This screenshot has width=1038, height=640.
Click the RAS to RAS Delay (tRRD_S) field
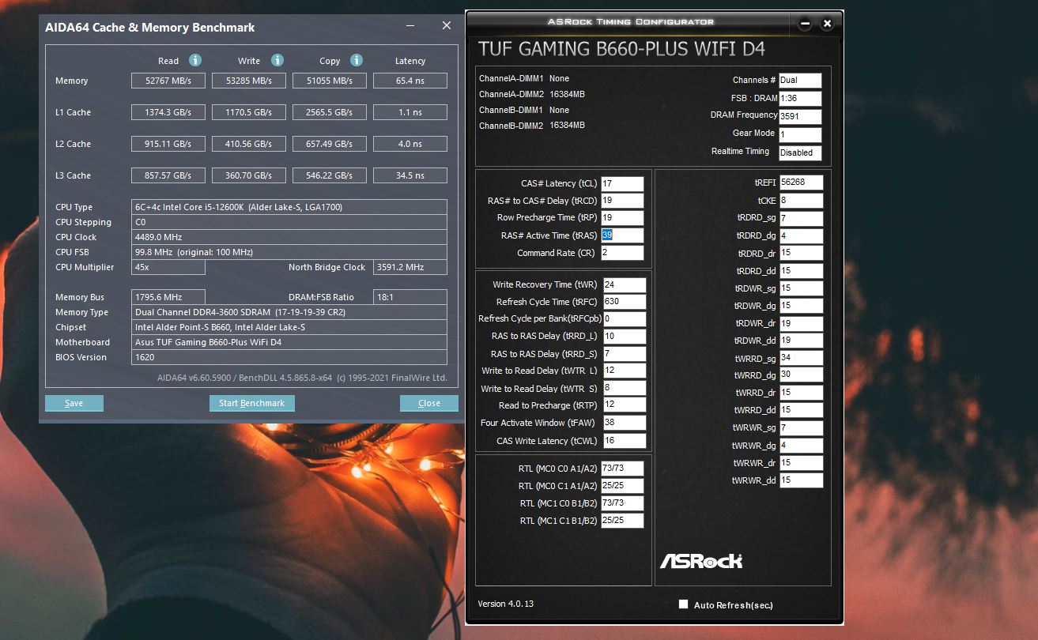(625, 354)
